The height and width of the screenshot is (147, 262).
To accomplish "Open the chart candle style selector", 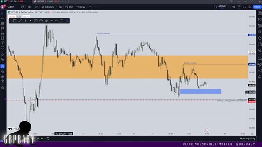I will click(x=36, y=7).
